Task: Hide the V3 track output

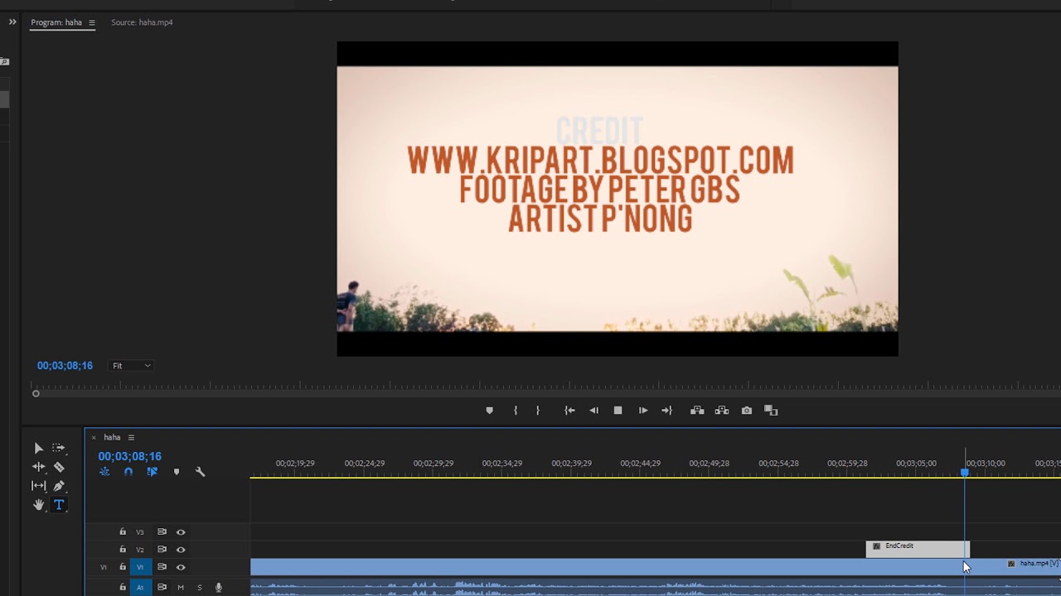Action: (181, 532)
